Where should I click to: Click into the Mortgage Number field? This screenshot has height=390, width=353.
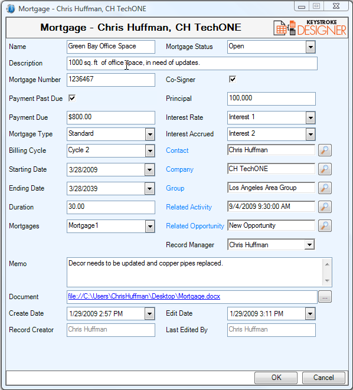pyautogui.click(x=111, y=80)
